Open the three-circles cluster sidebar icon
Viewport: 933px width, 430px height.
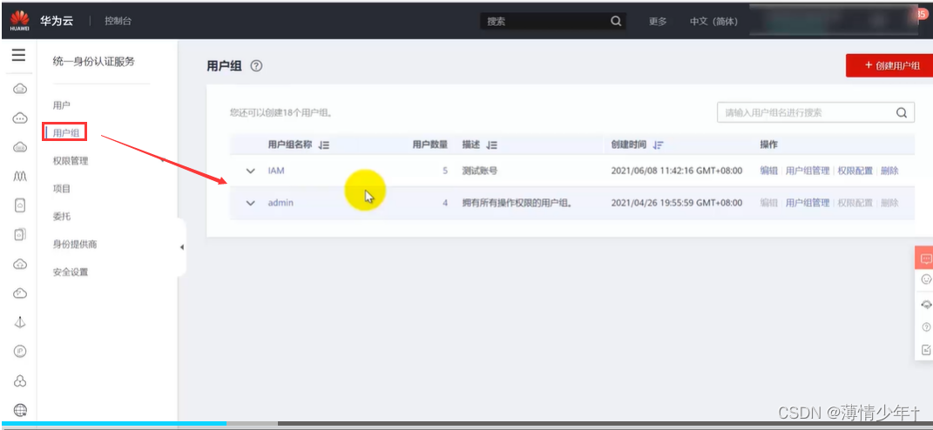[x=20, y=380]
